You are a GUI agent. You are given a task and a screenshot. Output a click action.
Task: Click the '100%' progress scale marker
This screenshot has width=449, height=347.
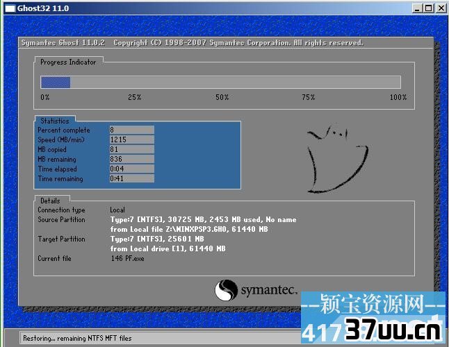[x=398, y=97]
